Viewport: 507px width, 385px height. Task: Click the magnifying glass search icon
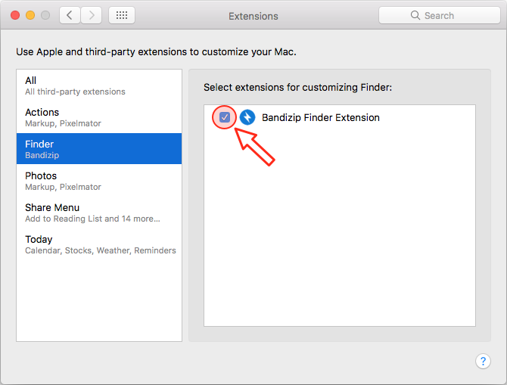(415, 15)
